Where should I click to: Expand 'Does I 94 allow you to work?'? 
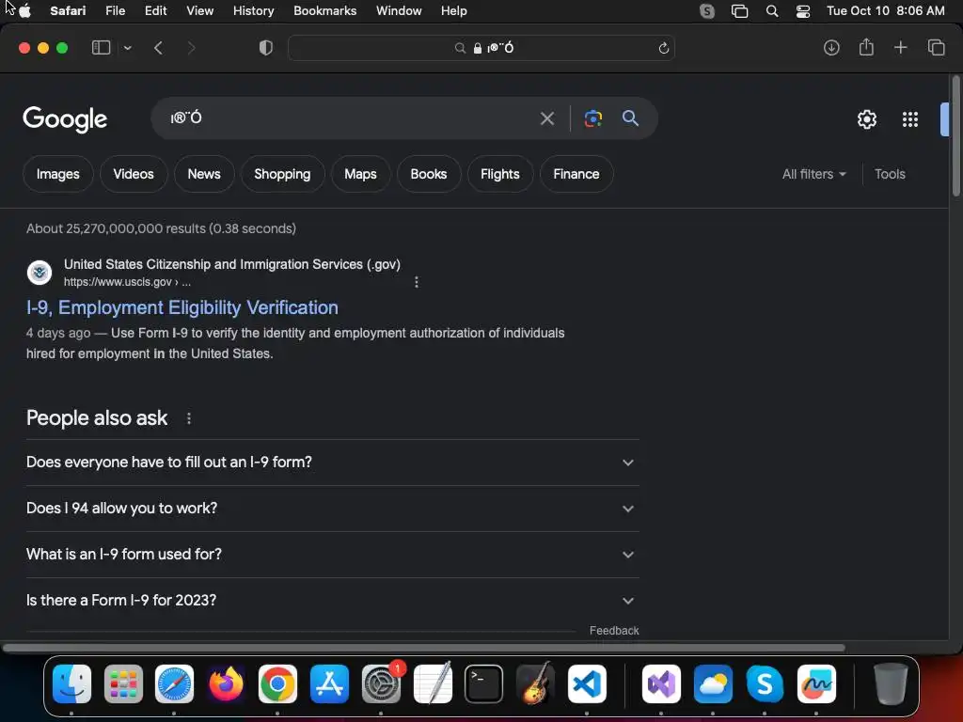(x=332, y=509)
